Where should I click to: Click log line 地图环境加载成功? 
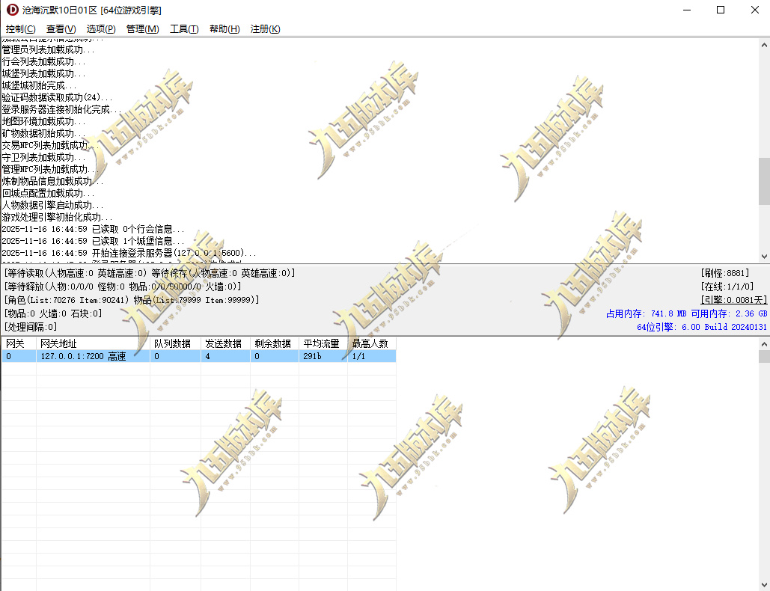click(43, 121)
